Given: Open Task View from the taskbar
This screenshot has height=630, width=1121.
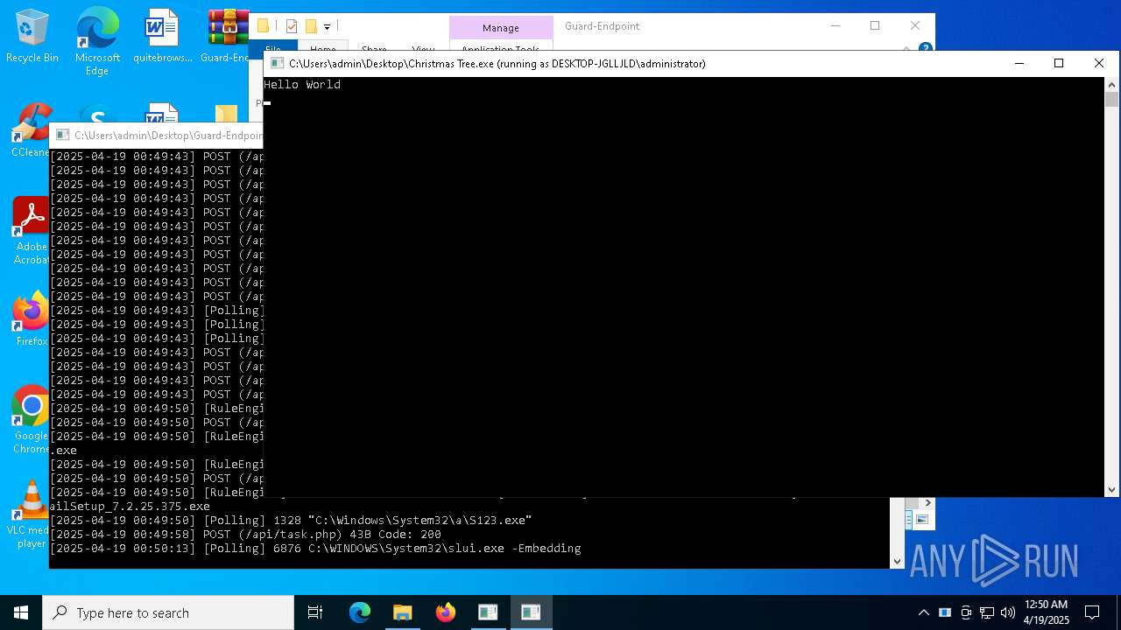Looking at the screenshot, I should (315, 612).
